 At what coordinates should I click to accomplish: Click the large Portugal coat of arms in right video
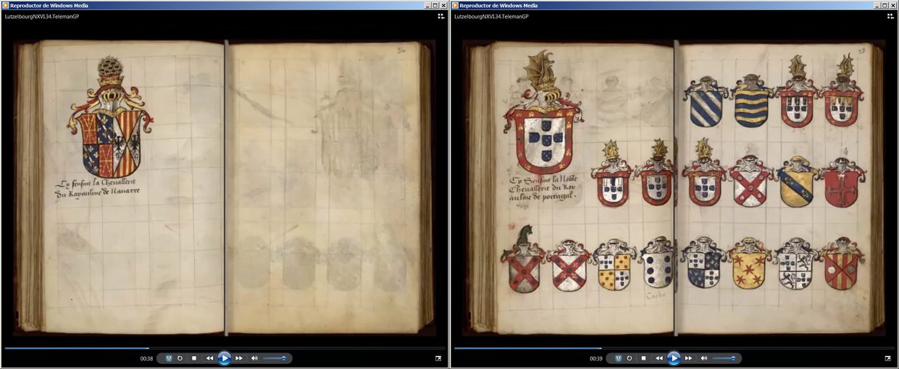click(543, 114)
